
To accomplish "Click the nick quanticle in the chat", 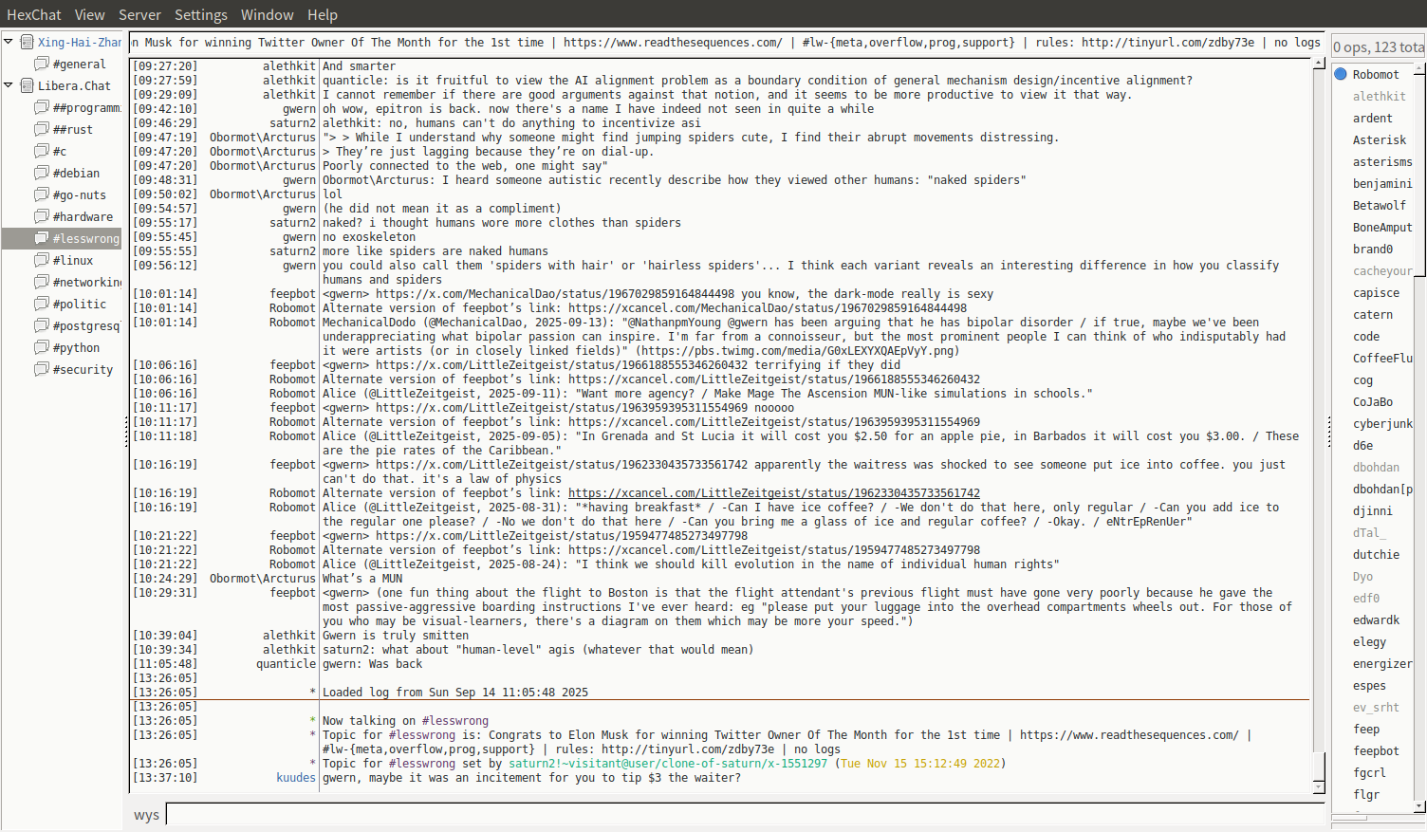I will (x=286, y=664).
